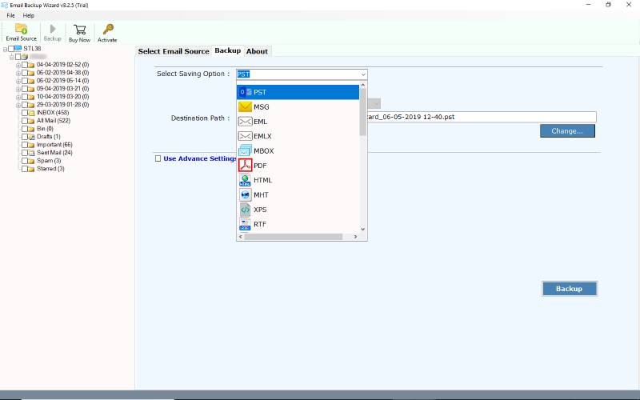This screenshot has width=640, height=400.
Task: Pick the EMLX envelope icon
Action: pyautogui.click(x=245, y=136)
